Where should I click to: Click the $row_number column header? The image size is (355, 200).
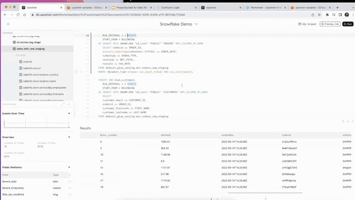pyautogui.click(x=109, y=135)
